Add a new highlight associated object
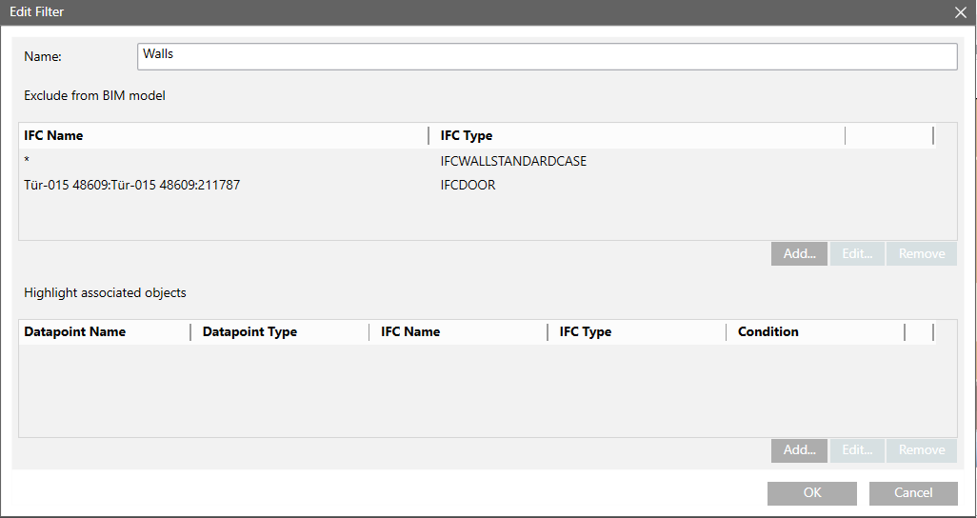The image size is (977, 518). coord(799,450)
